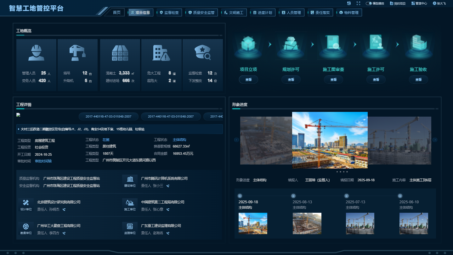Switch to the 监督检查 tab
Viewport: 453px width, 255px height.
click(x=169, y=13)
